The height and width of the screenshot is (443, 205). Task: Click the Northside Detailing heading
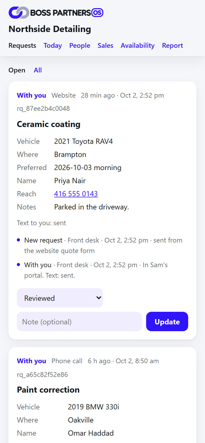[50, 29]
